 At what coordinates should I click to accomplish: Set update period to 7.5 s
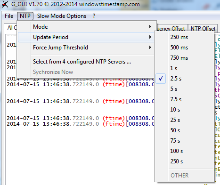point(184,99)
